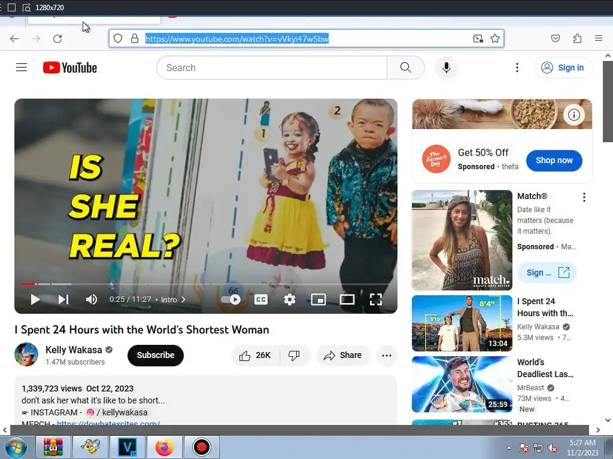Open more actions ellipsis under video
613x459 pixels.
coord(387,355)
